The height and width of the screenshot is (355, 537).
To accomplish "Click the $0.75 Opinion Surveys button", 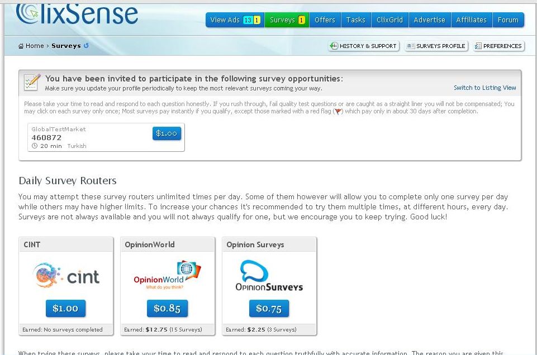I will (x=269, y=308).
